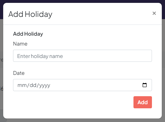Click the Date field label
165x122 pixels.
[19, 73]
